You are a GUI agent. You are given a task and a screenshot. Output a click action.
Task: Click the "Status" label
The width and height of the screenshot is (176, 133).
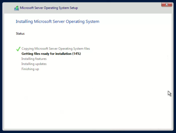[20, 34]
